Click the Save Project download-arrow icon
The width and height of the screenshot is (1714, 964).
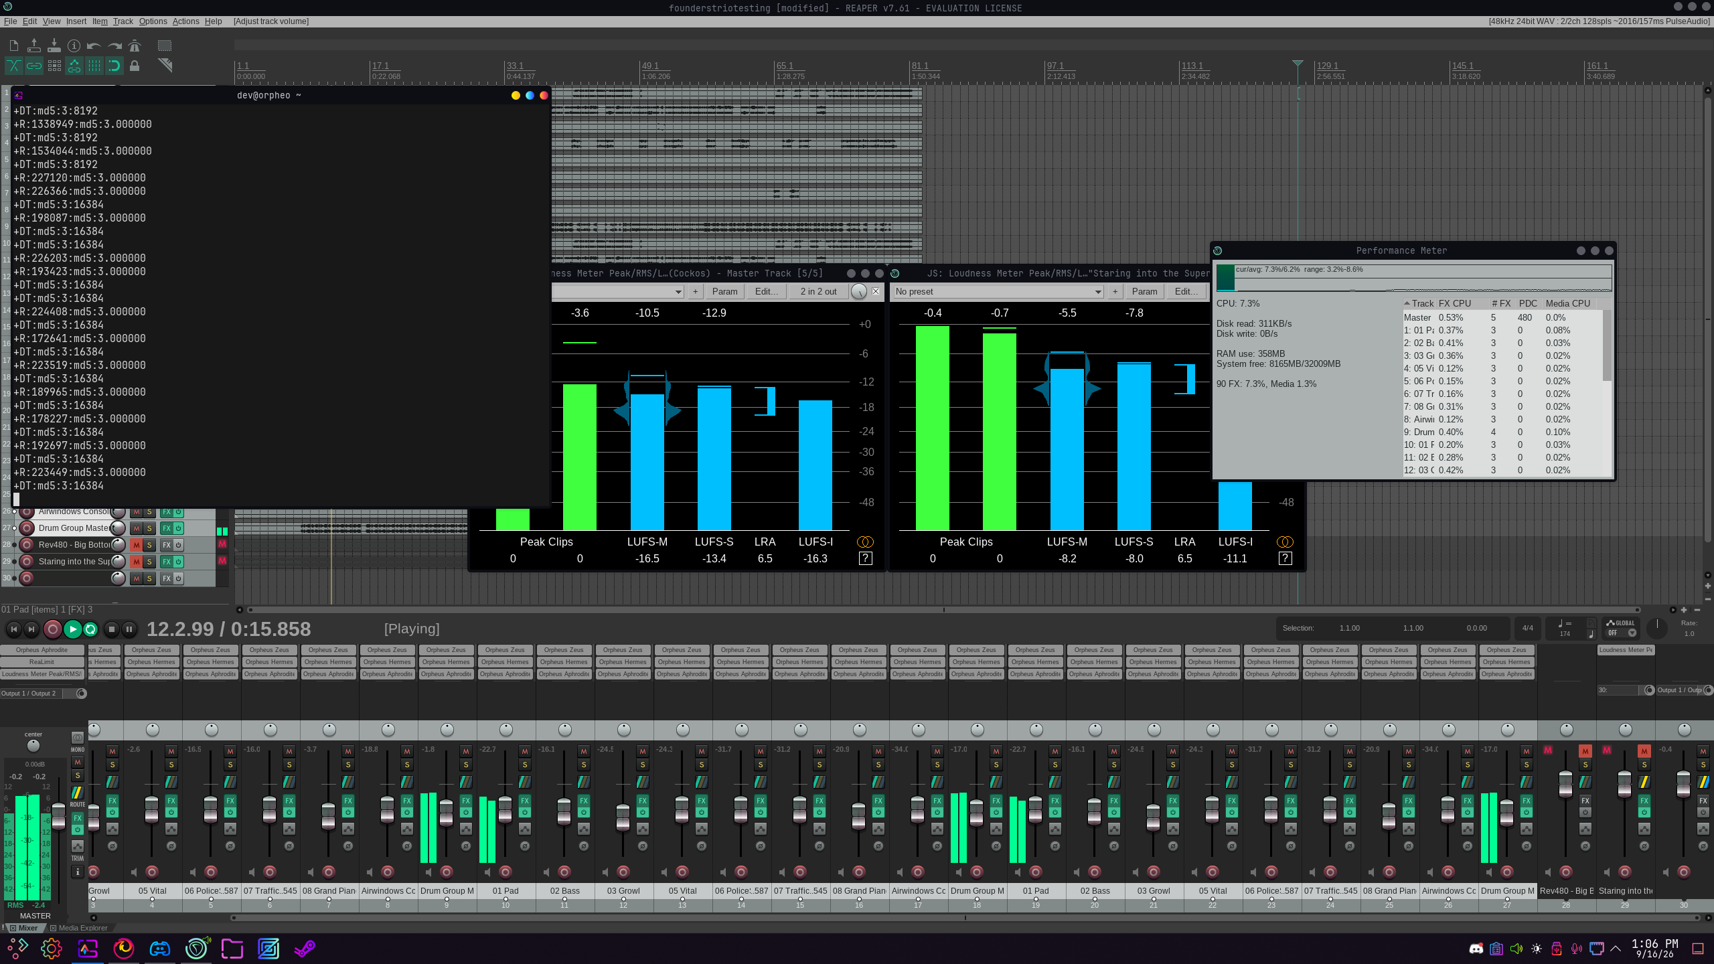[x=54, y=46]
